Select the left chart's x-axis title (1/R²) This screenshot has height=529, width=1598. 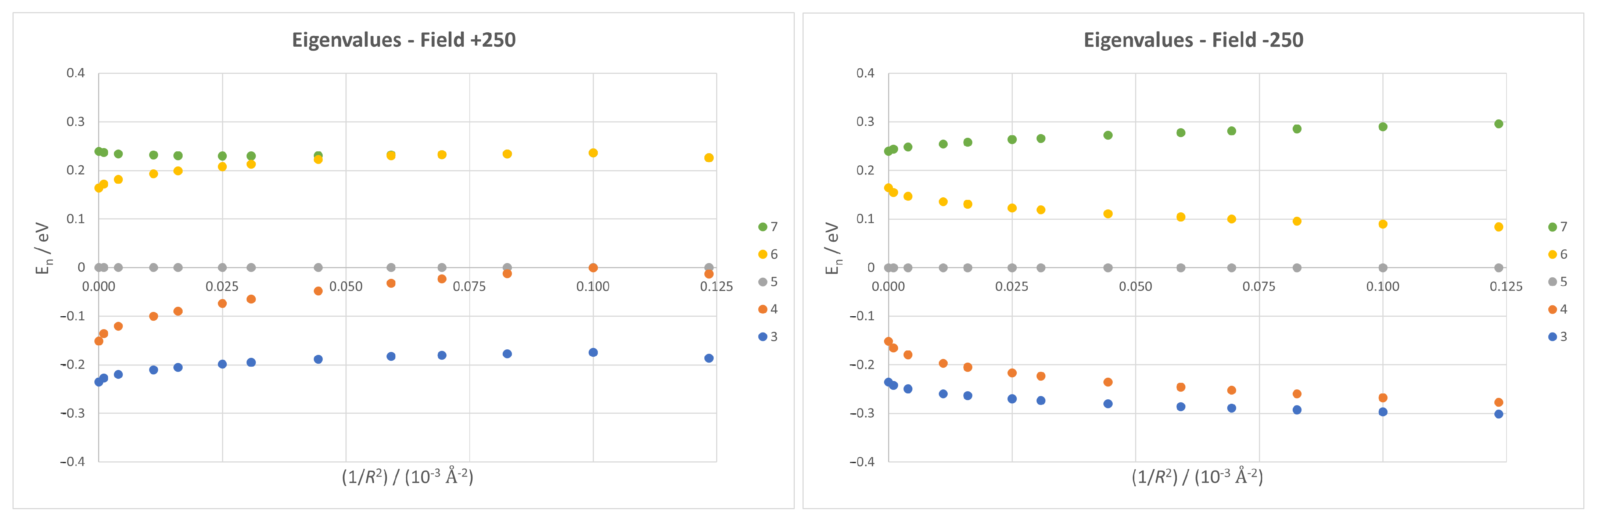[x=407, y=477]
